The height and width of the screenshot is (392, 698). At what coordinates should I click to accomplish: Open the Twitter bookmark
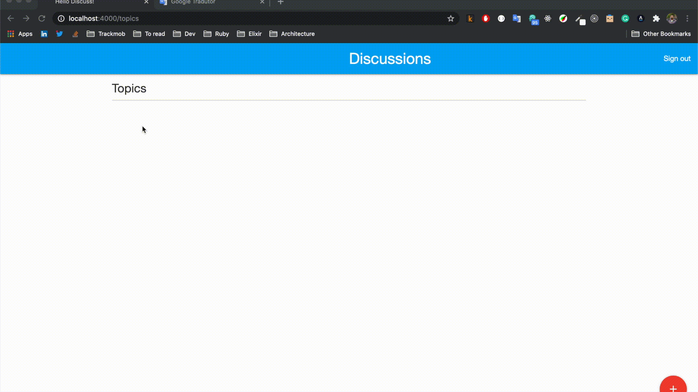click(x=60, y=34)
